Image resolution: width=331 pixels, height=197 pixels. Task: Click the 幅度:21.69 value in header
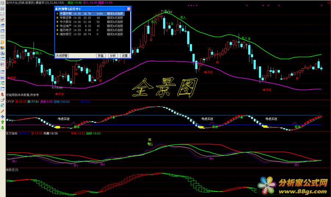pos(105,3)
